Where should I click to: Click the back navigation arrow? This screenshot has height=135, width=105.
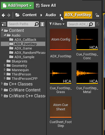pos(4,15)
